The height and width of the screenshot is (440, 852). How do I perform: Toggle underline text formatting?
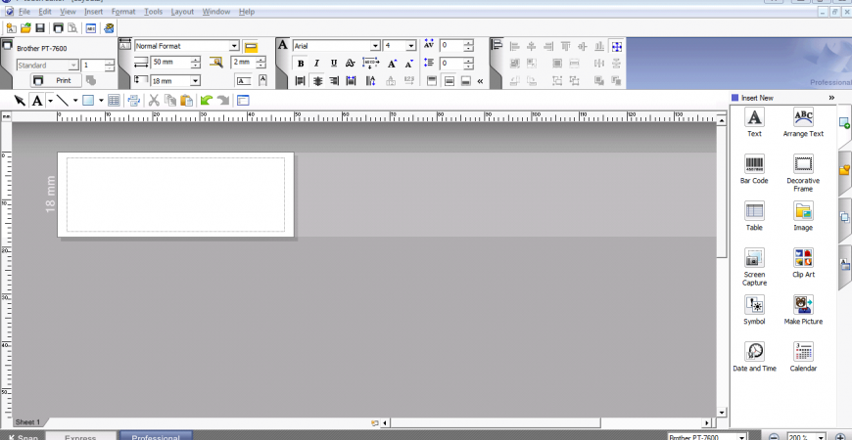pos(334,64)
